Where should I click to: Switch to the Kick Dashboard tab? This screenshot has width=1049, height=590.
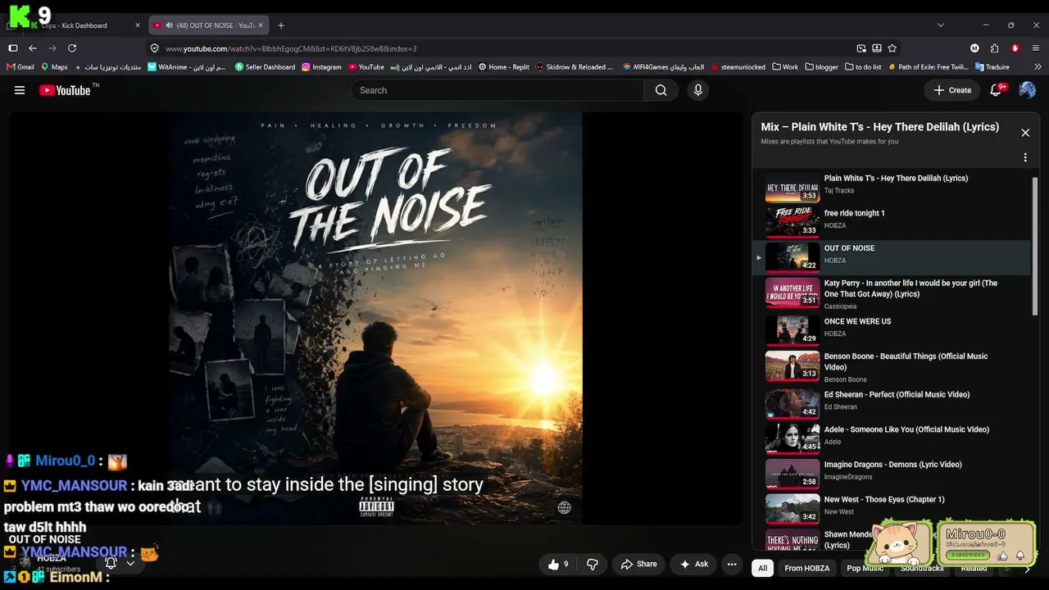pyautogui.click(x=74, y=25)
